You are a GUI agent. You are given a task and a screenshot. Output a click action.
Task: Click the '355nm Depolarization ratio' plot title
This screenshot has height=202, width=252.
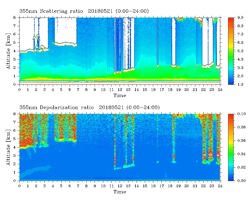[57, 107]
